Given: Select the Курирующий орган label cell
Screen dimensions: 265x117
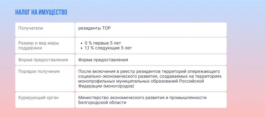Looking at the screenshot, I should click(x=45, y=100).
